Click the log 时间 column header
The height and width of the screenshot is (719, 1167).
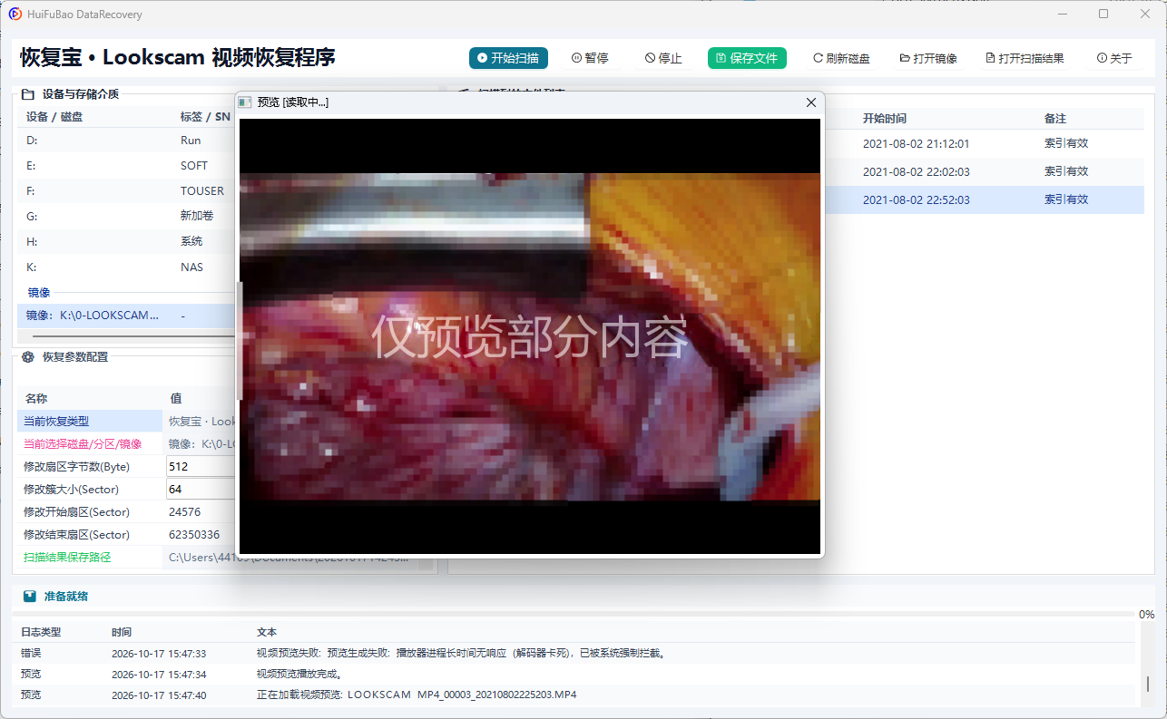tap(122, 632)
